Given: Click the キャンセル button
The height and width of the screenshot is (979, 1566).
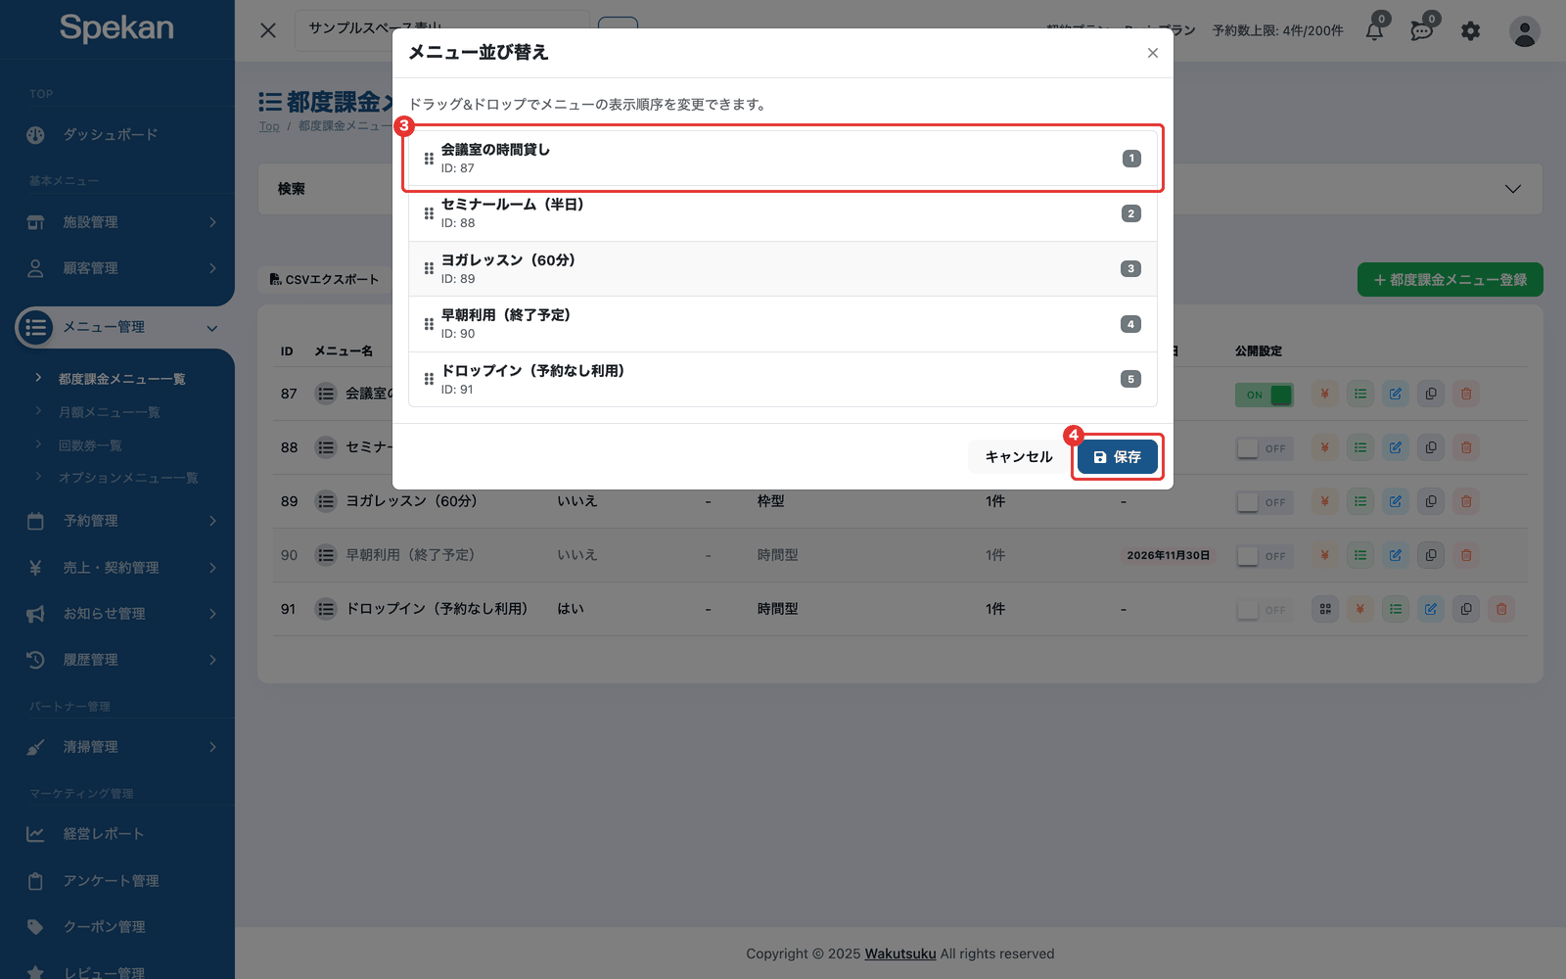Looking at the screenshot, I should click(x=1018, y=457).
